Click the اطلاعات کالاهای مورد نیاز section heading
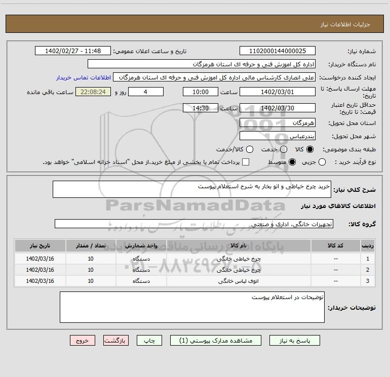The width and height of the screenshot is (390, 377). coord(338,206)
